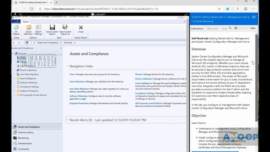This screenshot has width=270, height=152.
Task: Open the Software Library workspace
Action: (37, 132)
